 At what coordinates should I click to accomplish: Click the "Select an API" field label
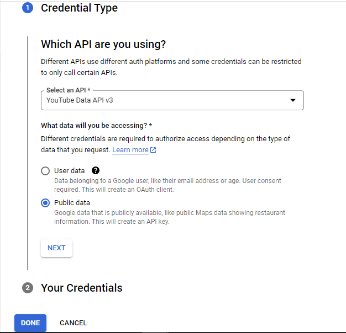(67, 90)
